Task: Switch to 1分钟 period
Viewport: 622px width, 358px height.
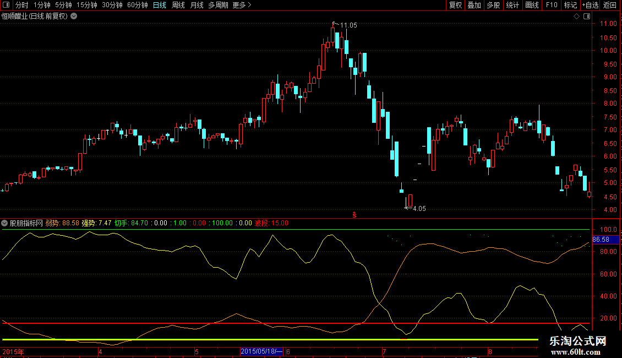Action: click(x=42, y=5)
